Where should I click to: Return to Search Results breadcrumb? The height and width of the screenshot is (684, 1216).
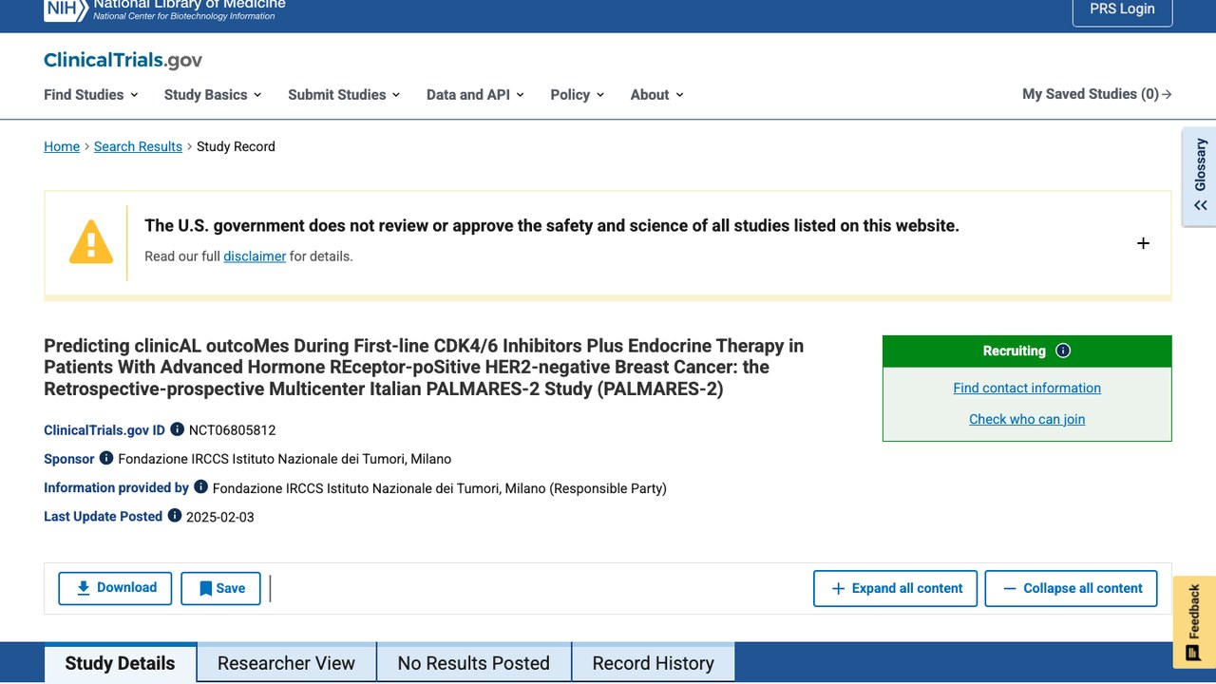[x=138, y=146]
